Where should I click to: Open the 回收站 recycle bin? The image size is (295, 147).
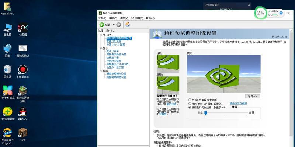[7, 72]
